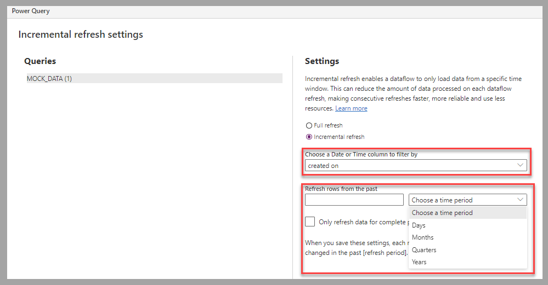Open the date column dropdown showing created on

pyautogui.click(x=416, y=166)
